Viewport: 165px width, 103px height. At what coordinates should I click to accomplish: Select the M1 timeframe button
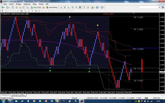(x=42, y=11)
